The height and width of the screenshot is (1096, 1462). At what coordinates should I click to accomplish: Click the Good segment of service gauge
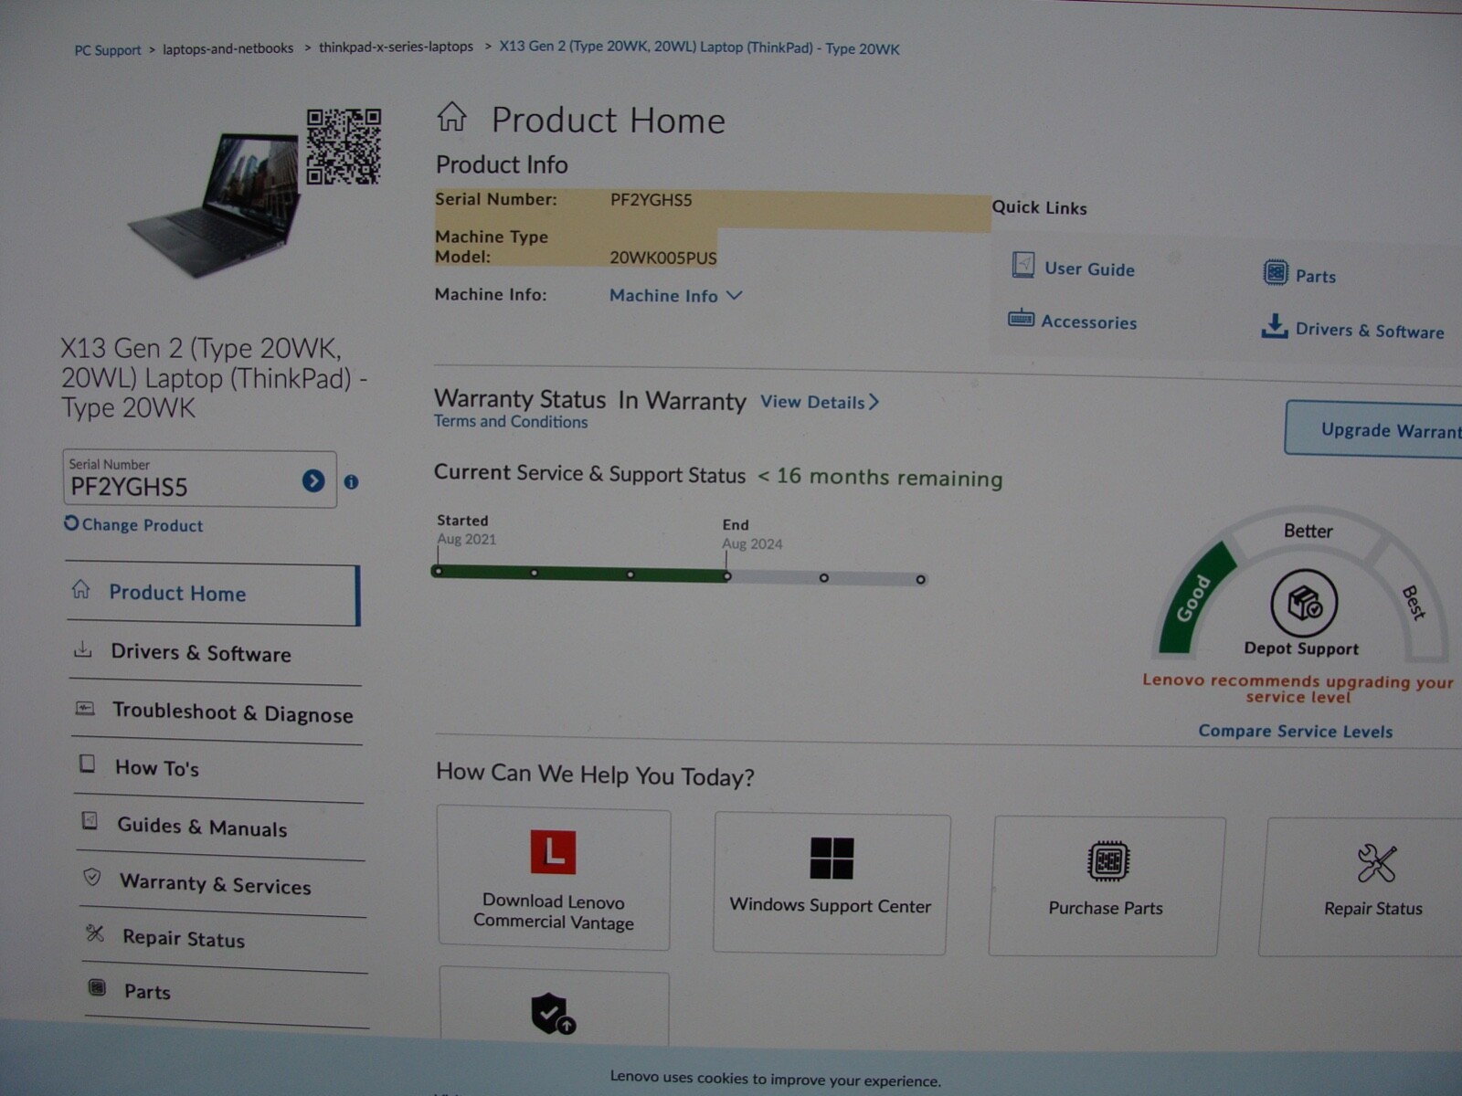coord(1195,598)
